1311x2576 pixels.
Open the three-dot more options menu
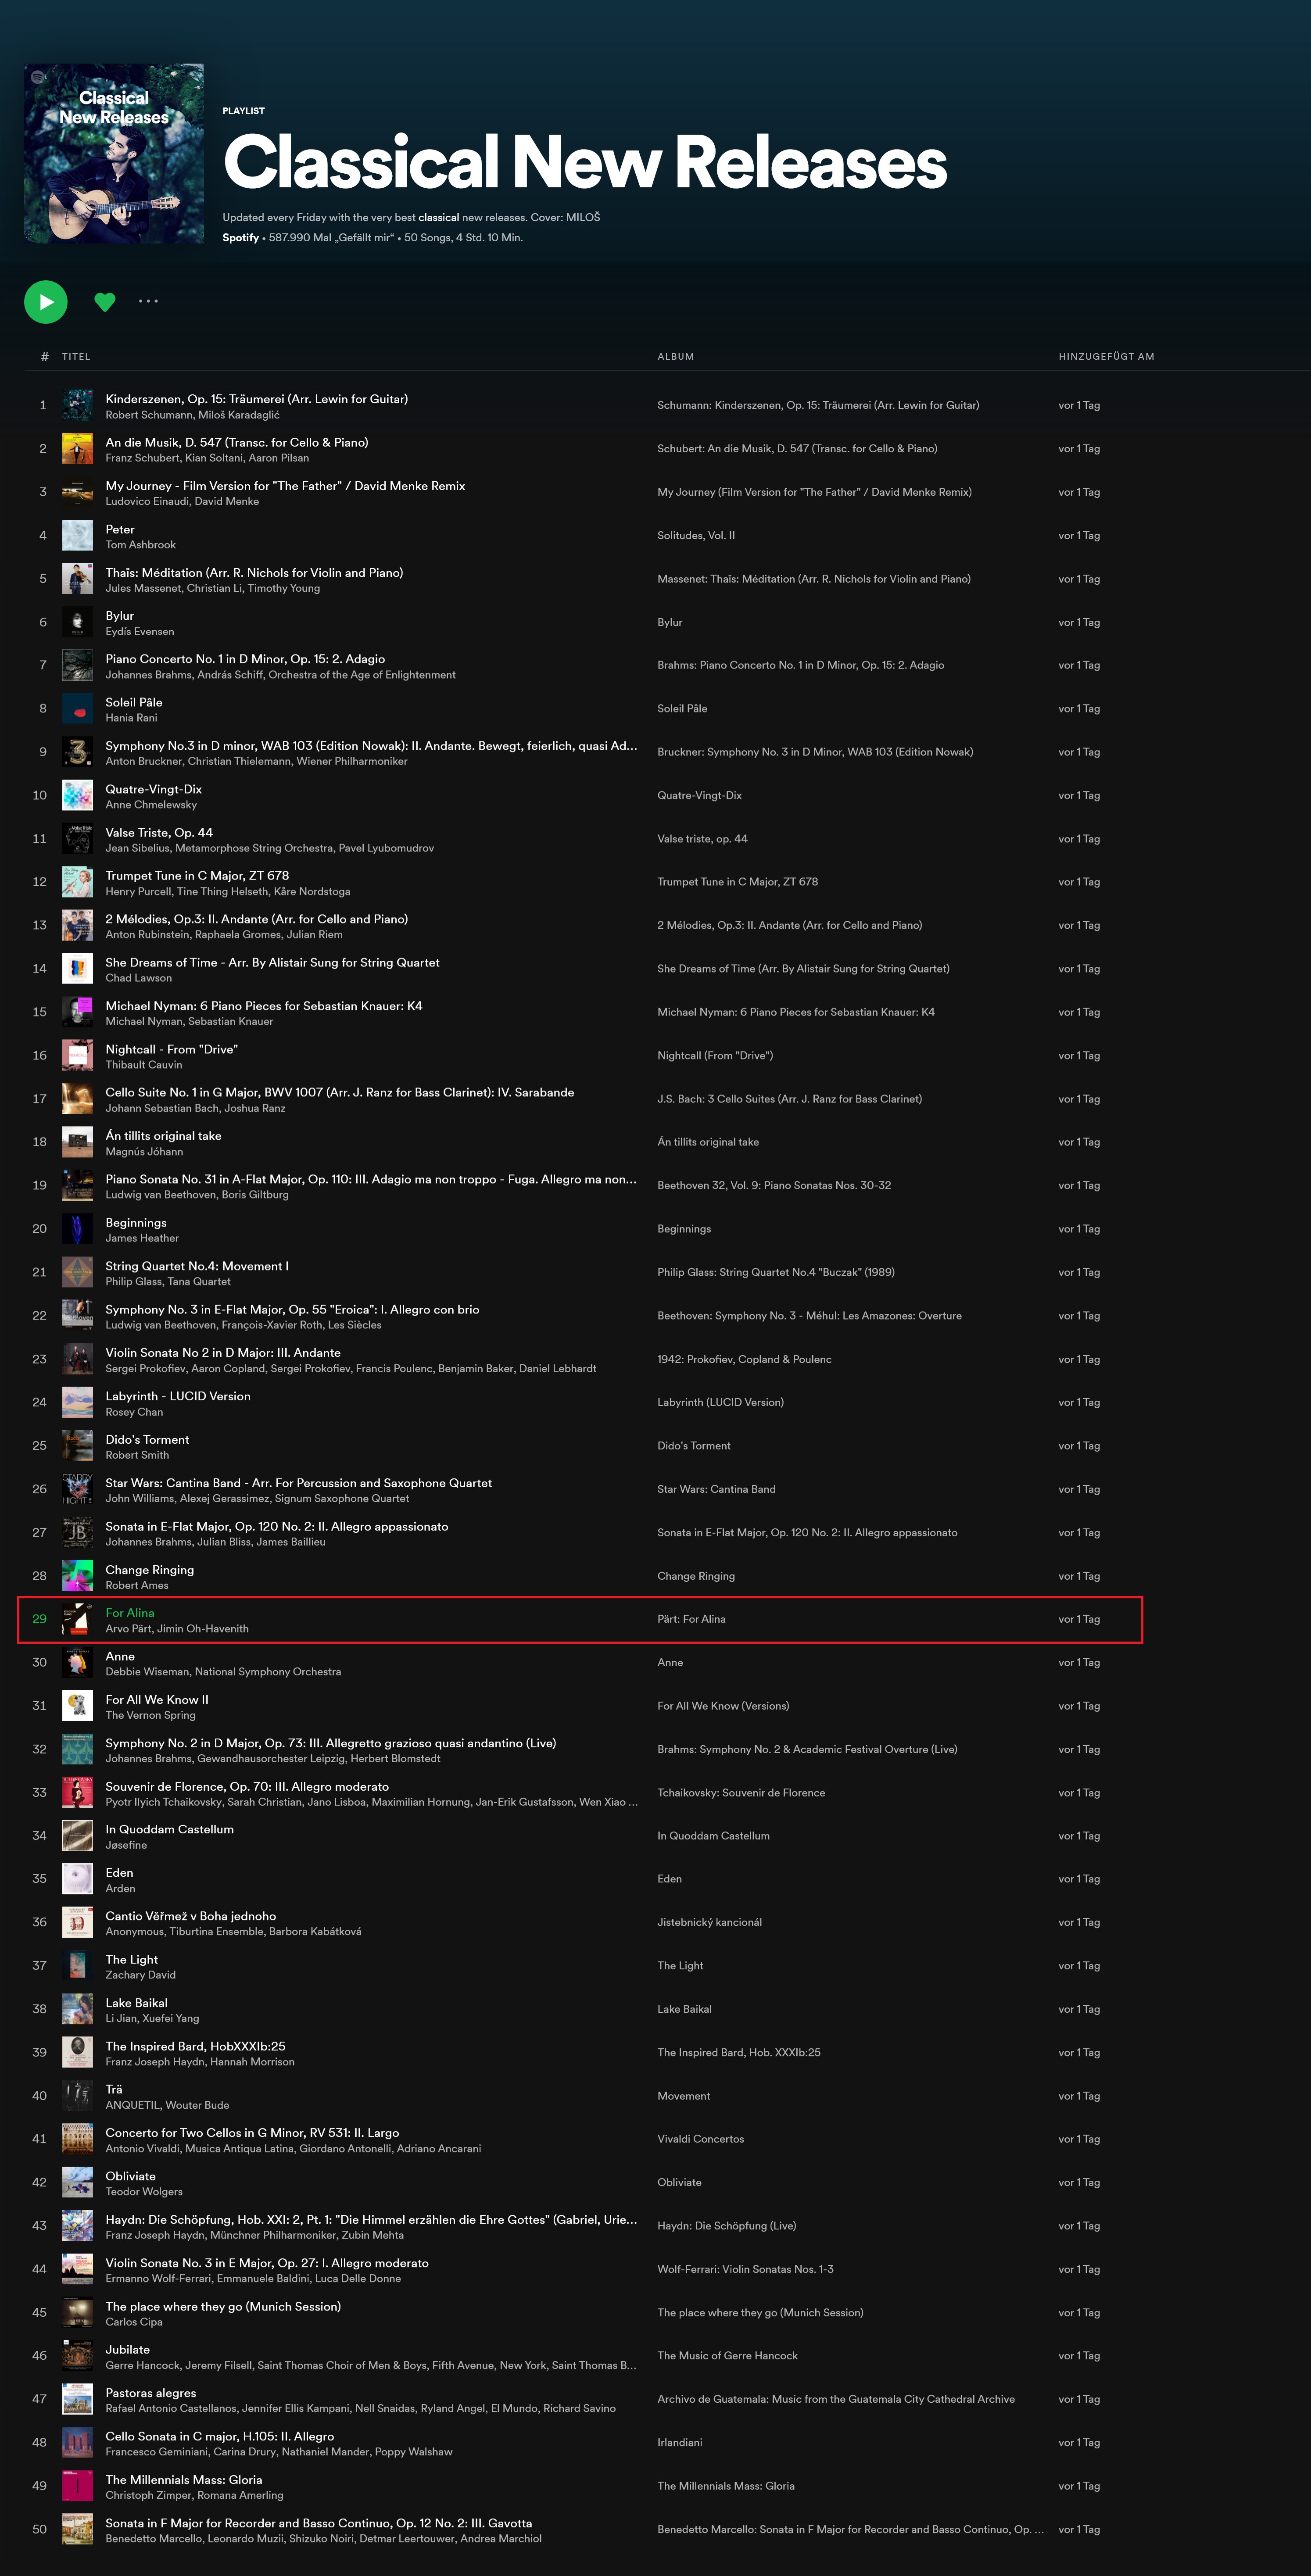click(x=148, y=301)
